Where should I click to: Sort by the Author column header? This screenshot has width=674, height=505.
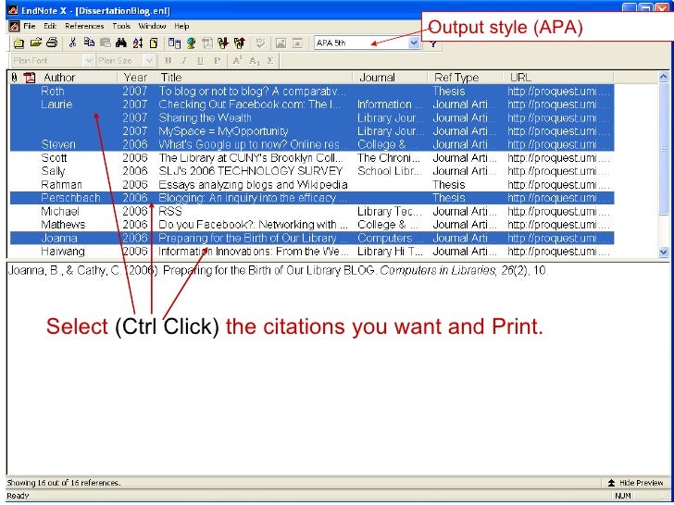pyautogui.click(x=60, y=78)
